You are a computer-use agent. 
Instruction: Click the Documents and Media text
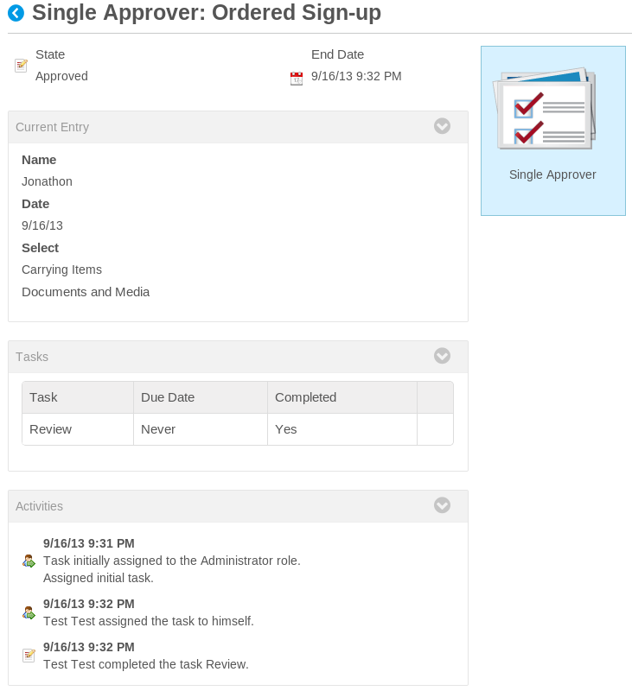pyautogui.click(x=86, y=292)
